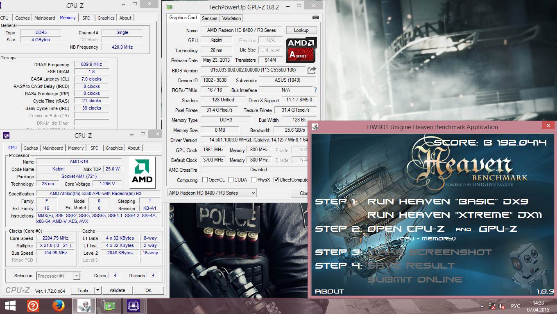This screenshot has width=557, height=314.
Task: Click the РУС language indicator
Action: 516,306
